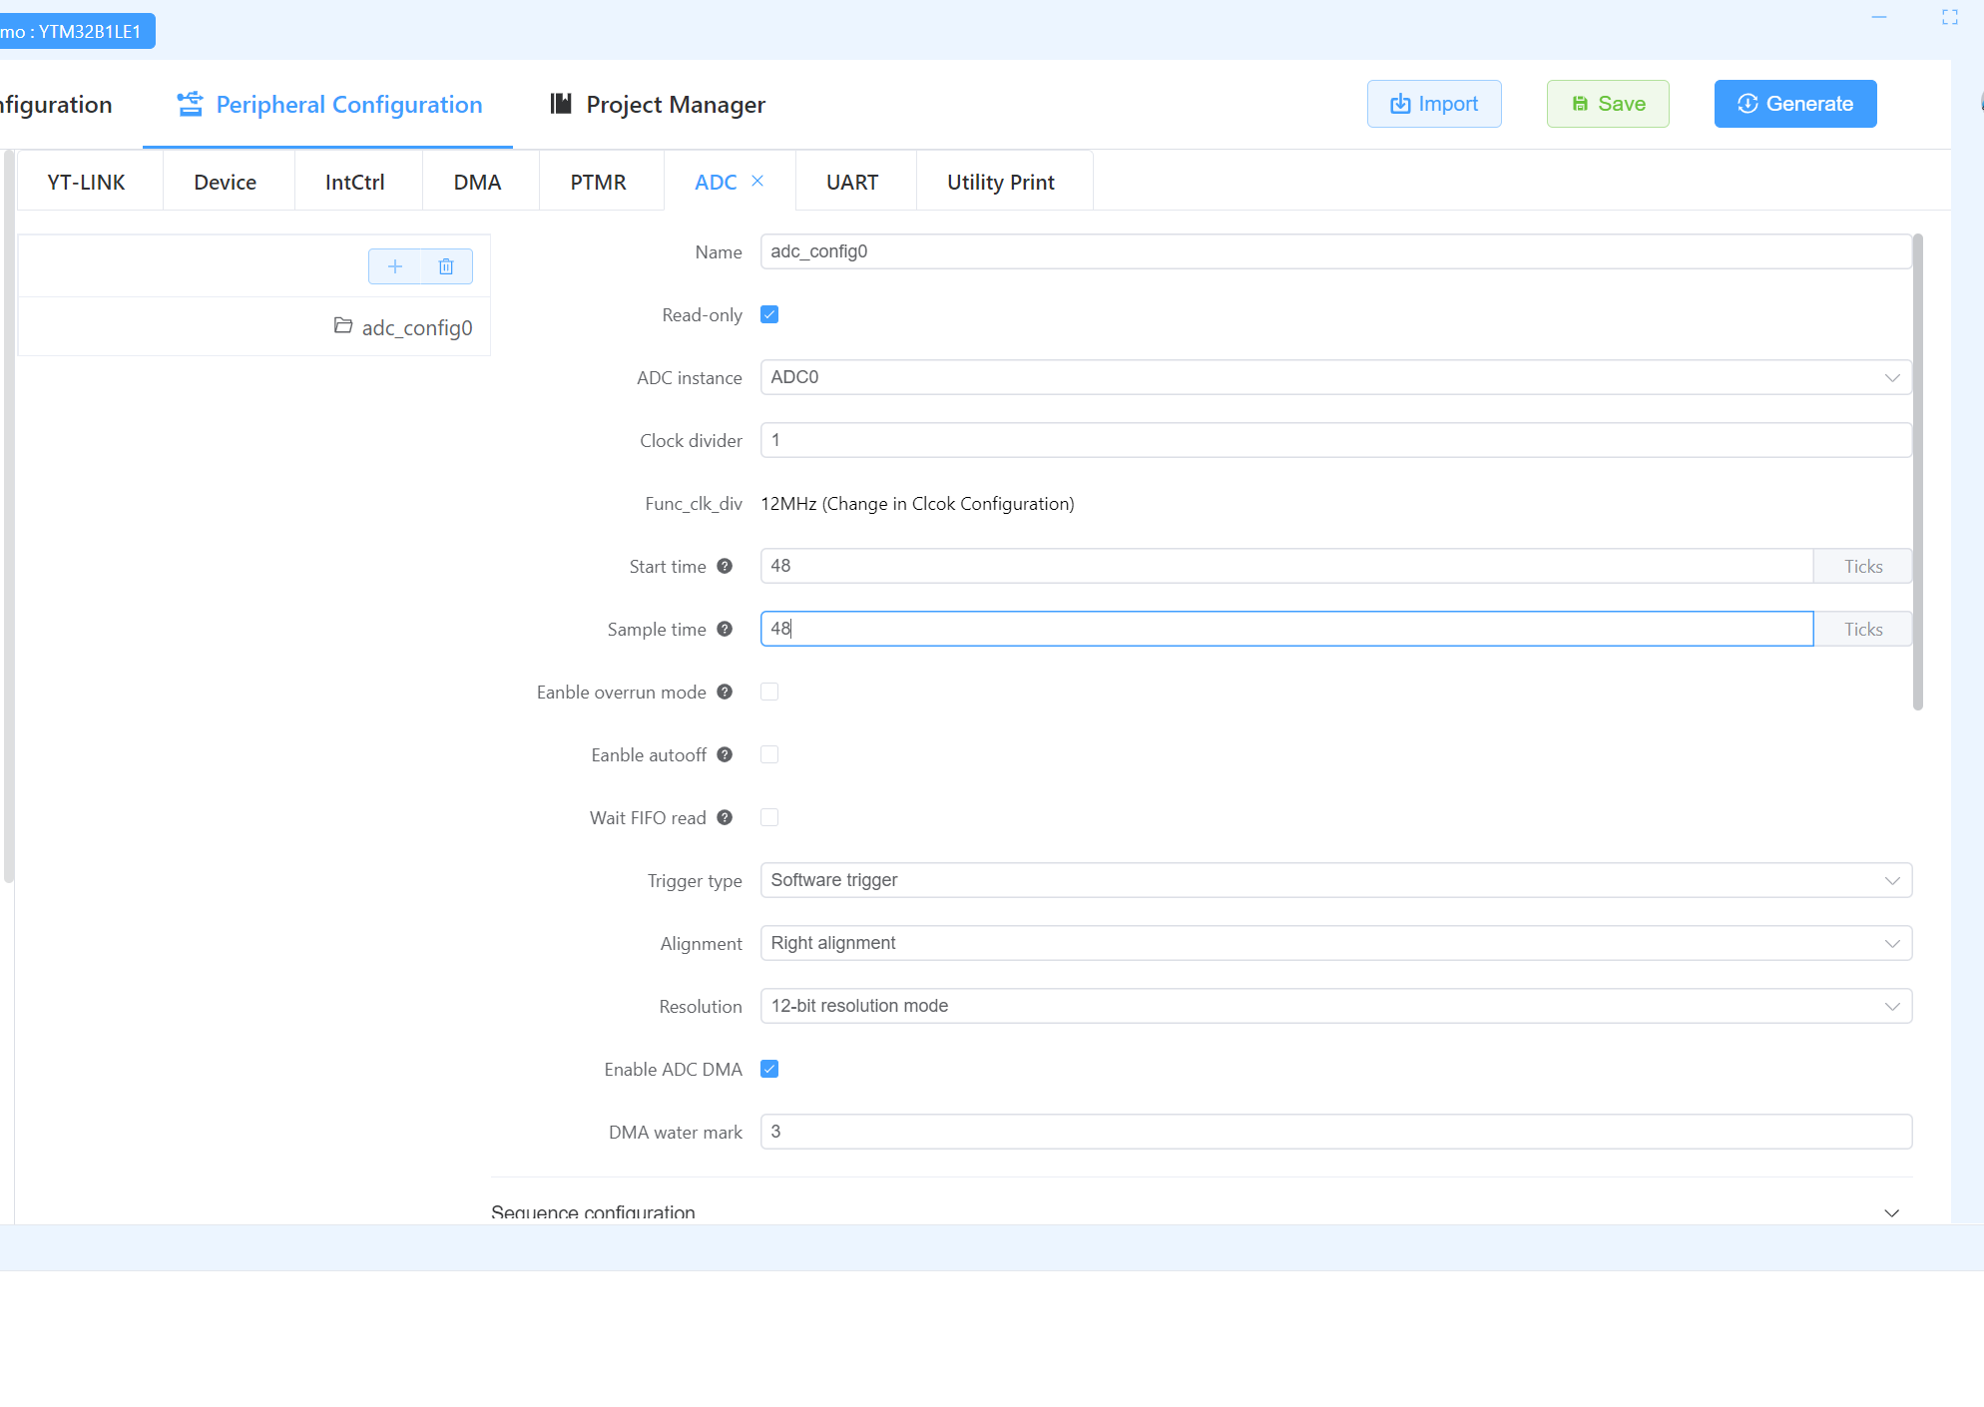This screenshot has height=1407, width=1984.
Task: Click the Eanble overrun mode help icon
Action: (x=725, y=692)
